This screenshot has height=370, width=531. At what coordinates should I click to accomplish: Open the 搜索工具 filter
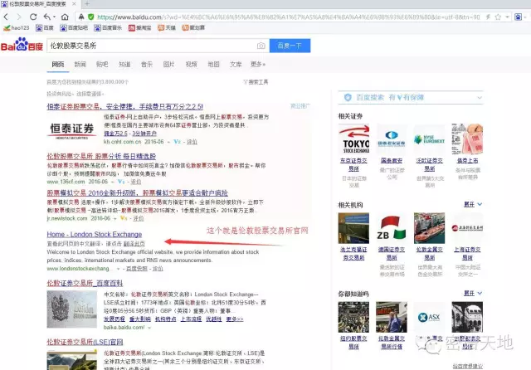256,82
